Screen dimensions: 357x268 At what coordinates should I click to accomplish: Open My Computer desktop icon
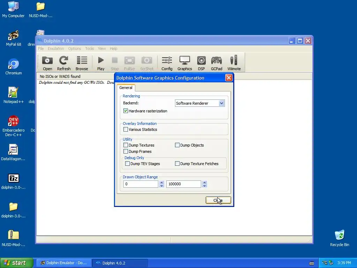tap(13, 9)
